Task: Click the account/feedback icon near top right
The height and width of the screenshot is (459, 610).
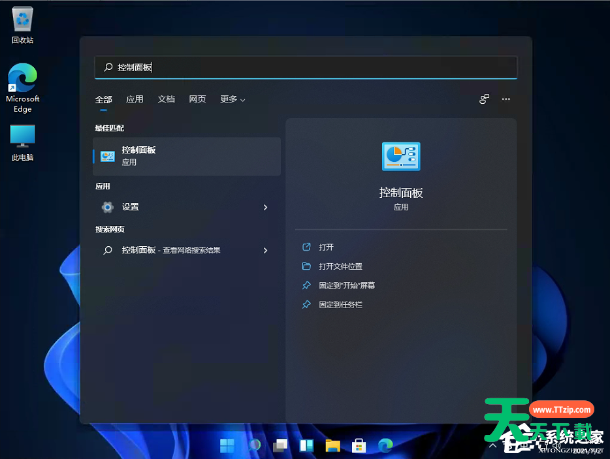Action: [484, 99]
